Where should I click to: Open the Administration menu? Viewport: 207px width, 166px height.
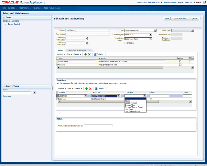tap(170, 3)
